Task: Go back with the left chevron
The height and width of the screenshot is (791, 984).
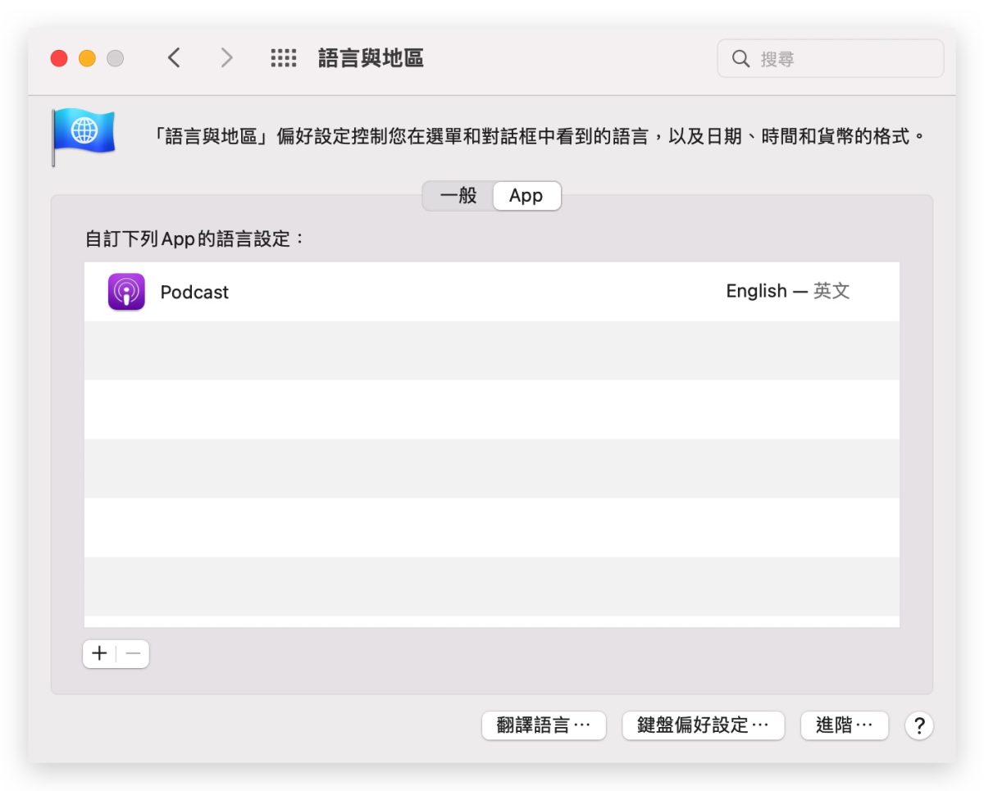Action: (x=174, y=58)
